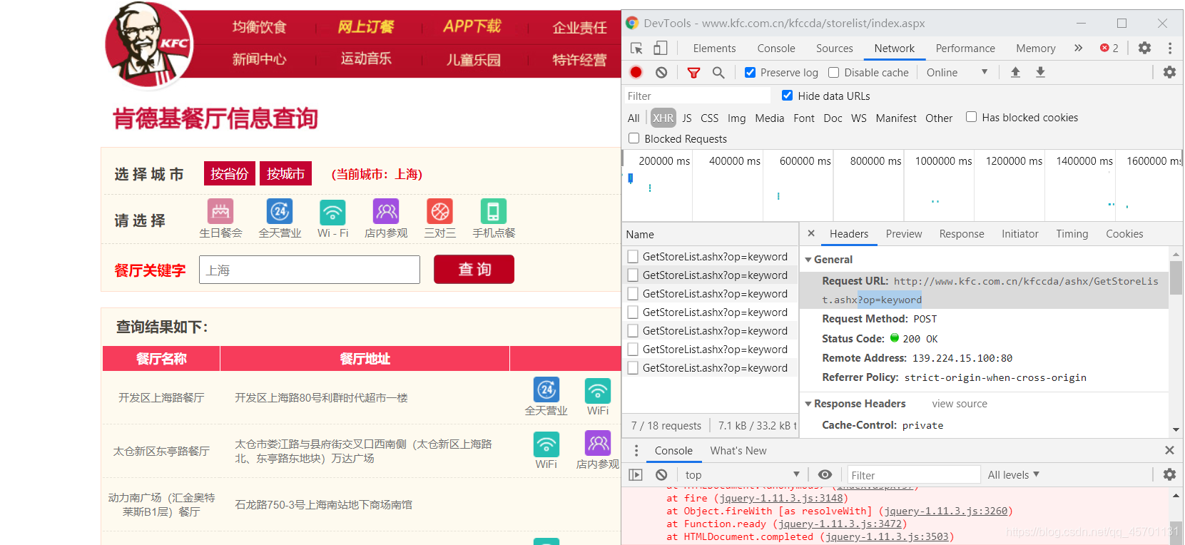
Task: Open the Response tab of request
Action: click(961, 233)
